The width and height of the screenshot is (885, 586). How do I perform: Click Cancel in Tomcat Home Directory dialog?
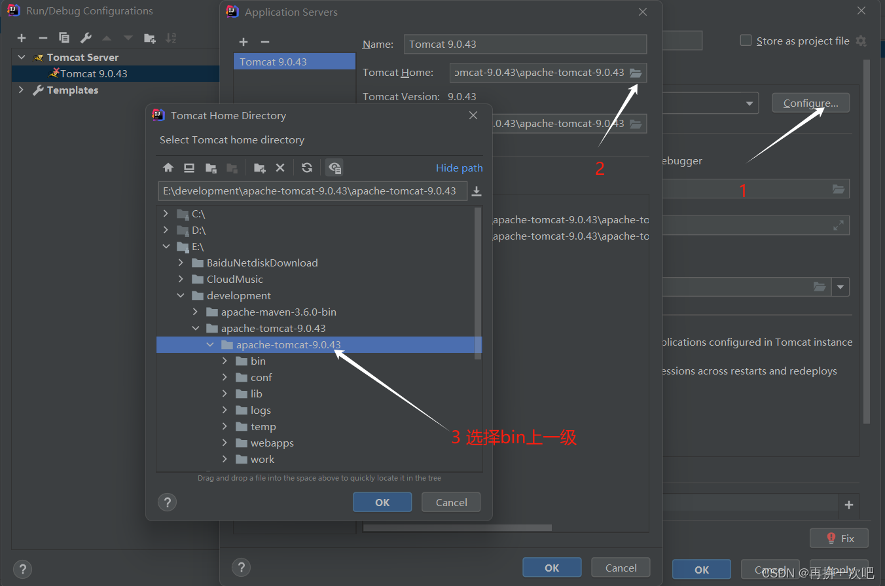(452, 502)
